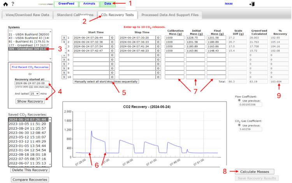Click row 3 Stop Time field 07:41:34
Image resolution: width=292 pixels, height=183 pixels.
click(x=137, y=47)
